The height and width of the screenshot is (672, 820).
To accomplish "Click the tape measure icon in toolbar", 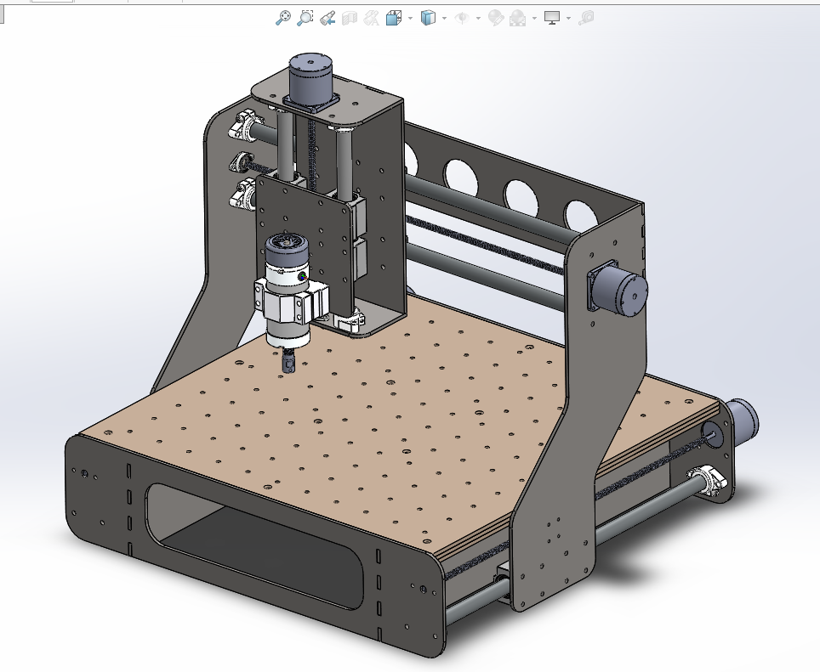I will 586,19.
